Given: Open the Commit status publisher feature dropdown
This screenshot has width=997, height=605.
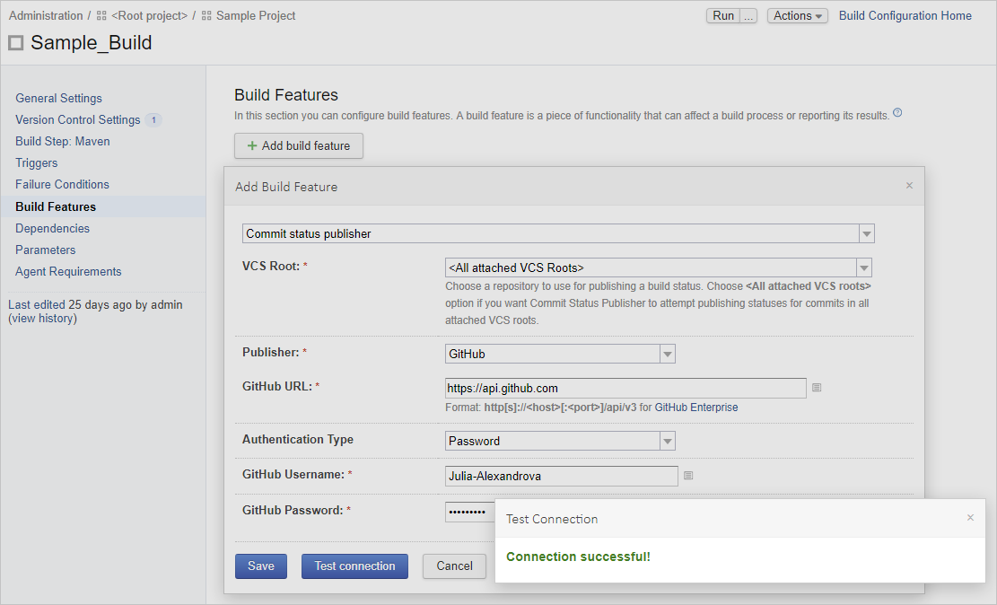Looking at the screenshot, I should [866, 232].
